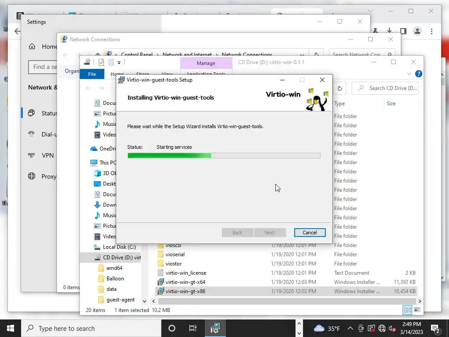Refresh the Network Connections window
Screen dimensions: 449x337
pos(317,54)
